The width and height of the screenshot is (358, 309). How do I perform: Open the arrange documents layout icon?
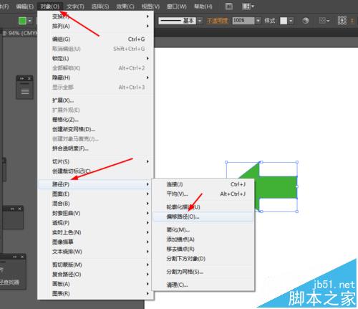click(248, 6)
